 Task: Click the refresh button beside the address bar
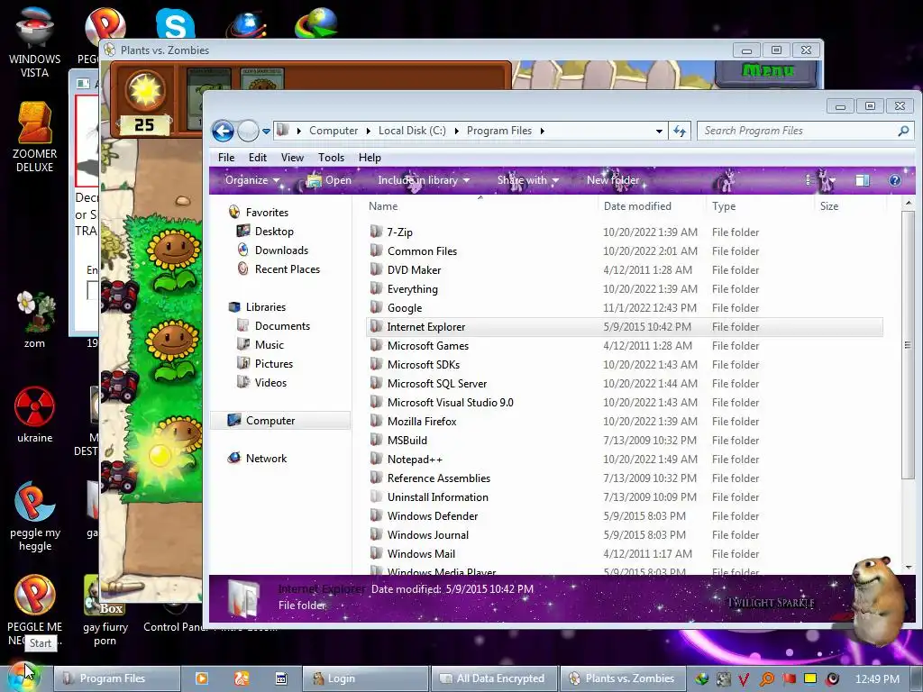point(680,132)
